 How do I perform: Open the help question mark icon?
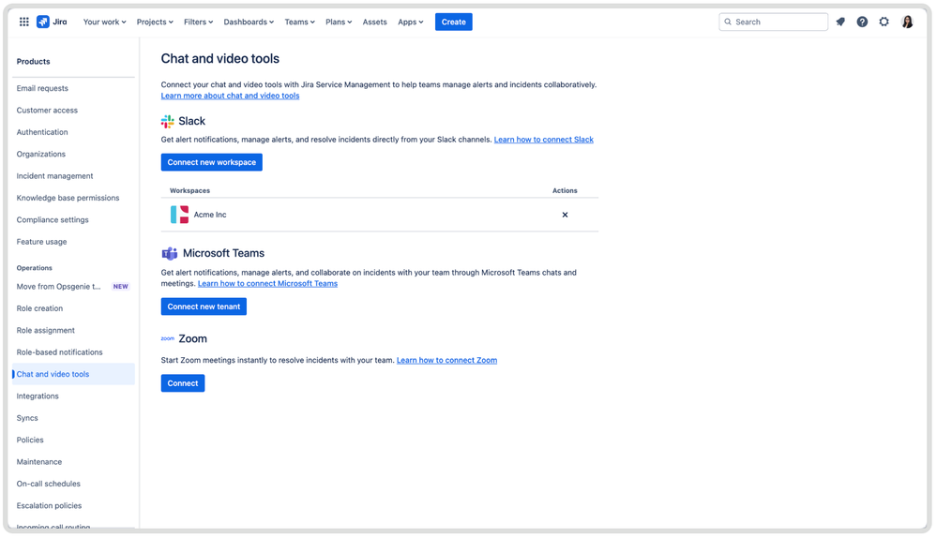pyautogui.click(x=862, y=22)
